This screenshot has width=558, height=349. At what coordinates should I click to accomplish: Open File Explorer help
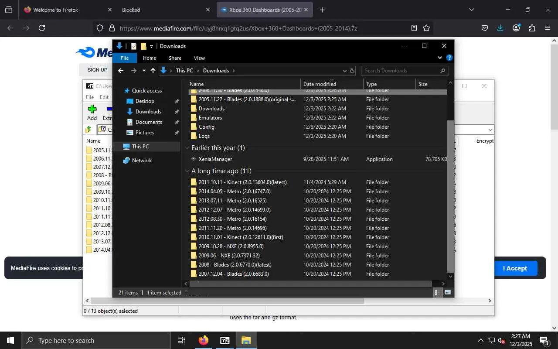click(x=449, y=58)
